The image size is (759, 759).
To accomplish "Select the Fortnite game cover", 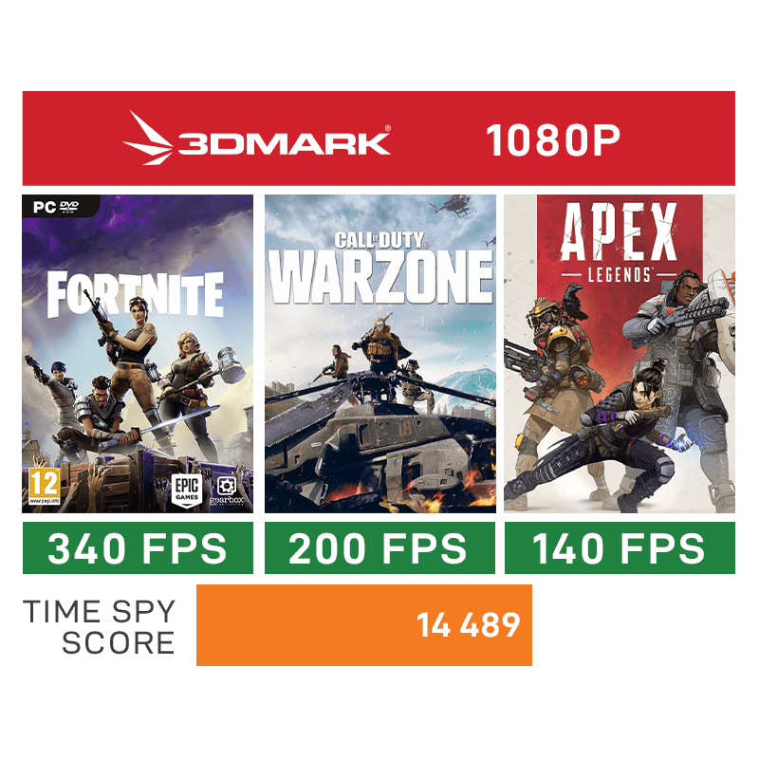I will 138,354.
